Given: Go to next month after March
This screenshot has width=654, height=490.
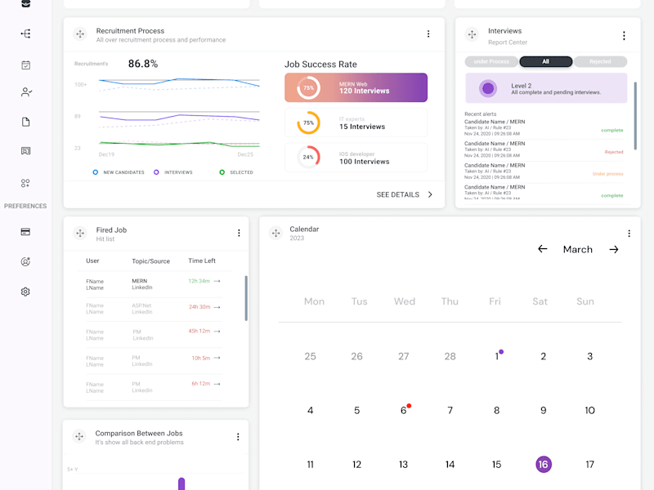Looking at the screenshot, I should pos(614,249).
